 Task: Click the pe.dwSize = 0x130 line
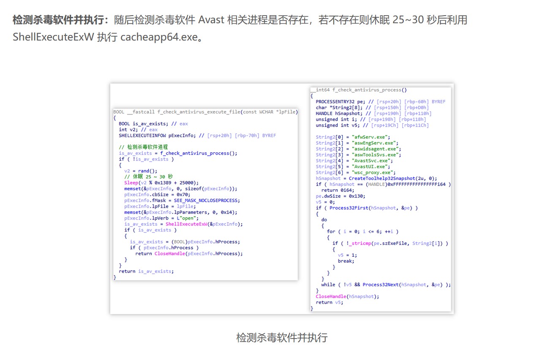click(x=341, y=196)
